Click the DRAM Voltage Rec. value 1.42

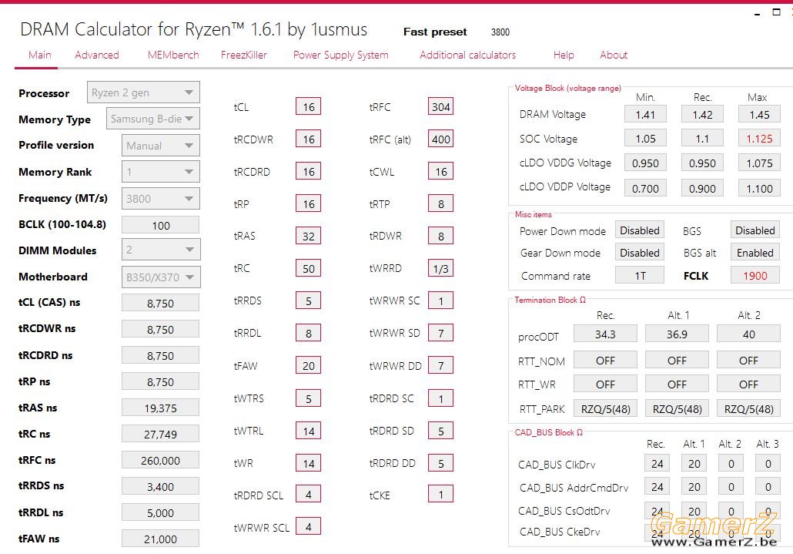point(702,114)
